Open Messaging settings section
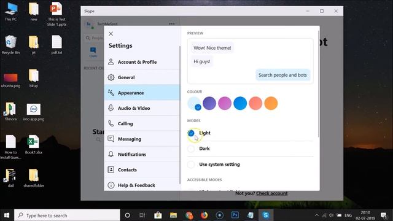 pyautogui.click(x=142, y=139)
